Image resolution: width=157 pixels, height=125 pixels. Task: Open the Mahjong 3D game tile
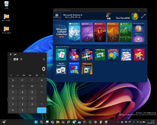coord(126,54)
